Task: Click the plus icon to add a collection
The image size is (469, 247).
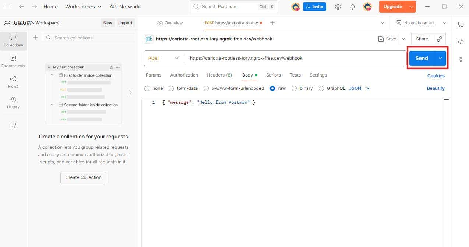Action: pos(35,38)
